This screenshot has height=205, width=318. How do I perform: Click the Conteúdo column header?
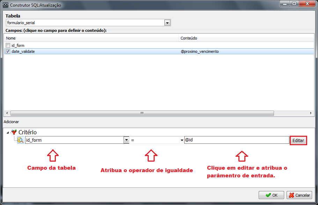click(244, 38)
